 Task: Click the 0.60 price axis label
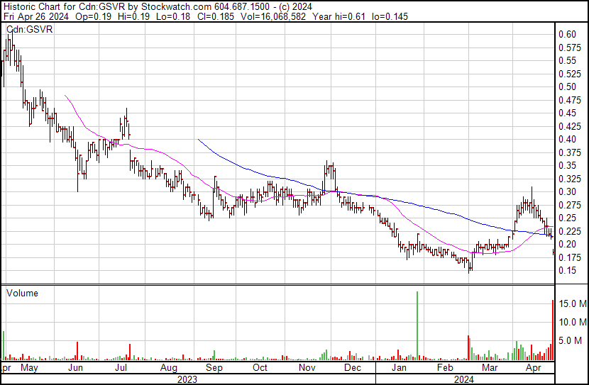[x=567, y=34]
